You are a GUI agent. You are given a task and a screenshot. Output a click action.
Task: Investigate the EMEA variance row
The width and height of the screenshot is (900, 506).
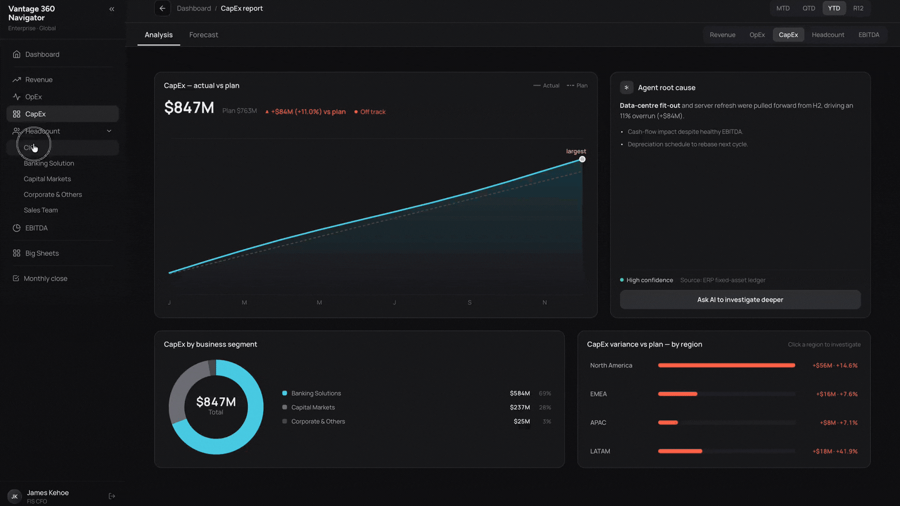(724, 394)
